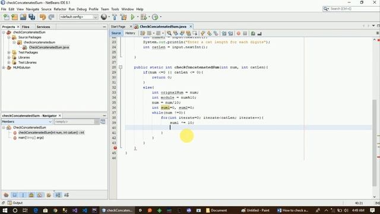
Task: Toggle Show Inner Classes in Navigator
Action: click(40, 195)
